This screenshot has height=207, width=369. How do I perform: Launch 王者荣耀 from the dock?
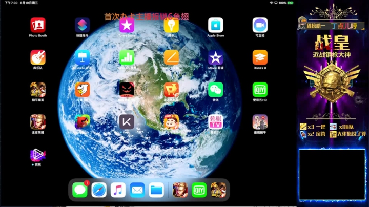tap(180, 190)
